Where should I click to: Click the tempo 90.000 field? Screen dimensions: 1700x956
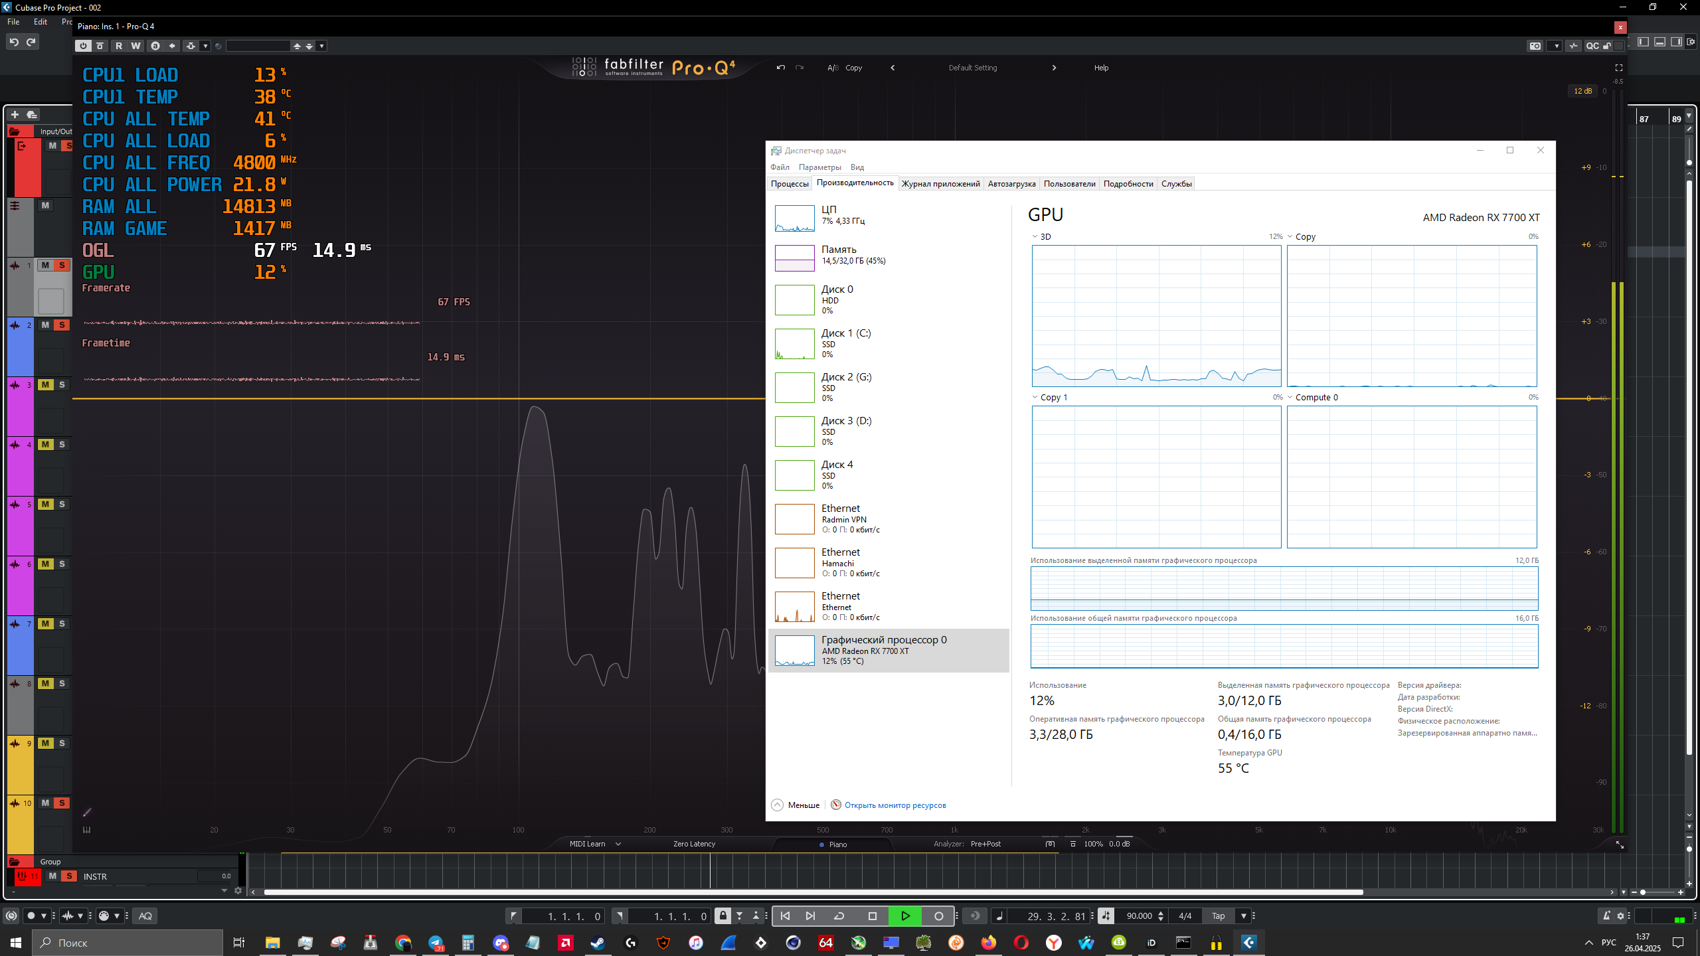click(1139, 916)
